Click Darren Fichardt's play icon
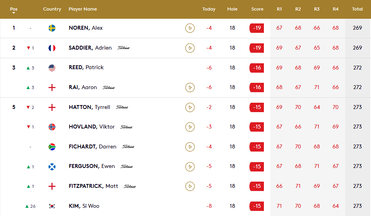Image resolution: width=371 pixels, height=216 pixels. pyautogui.click(x=190, y=147)
